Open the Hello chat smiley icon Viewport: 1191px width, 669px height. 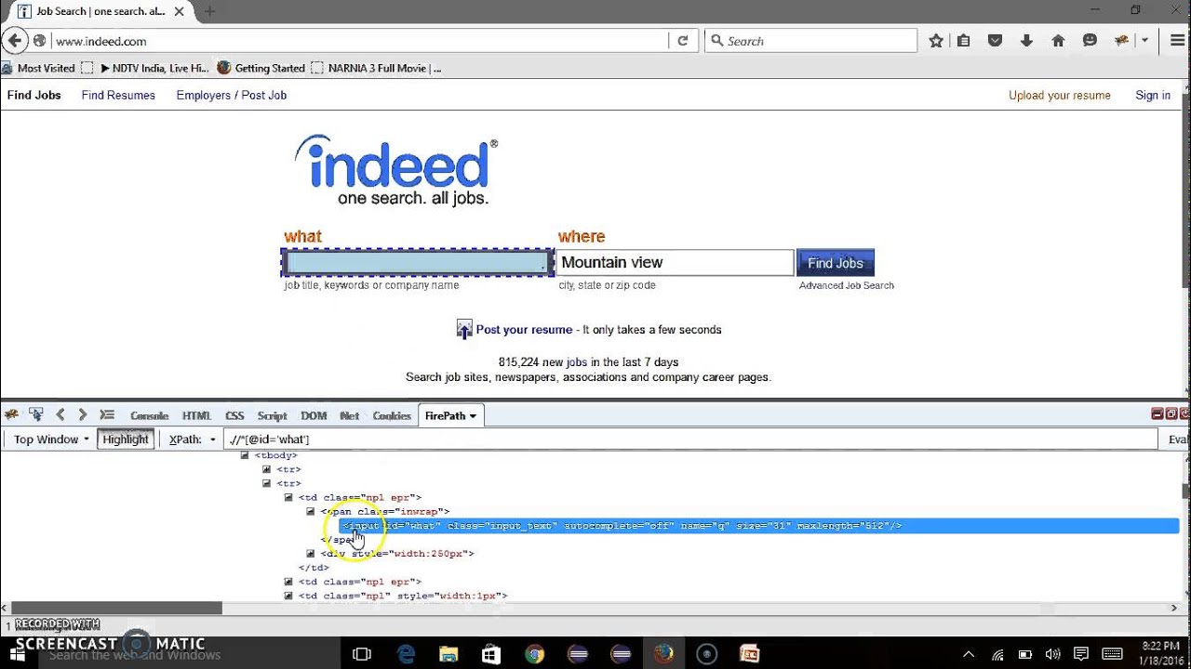tap(1090, 41)
